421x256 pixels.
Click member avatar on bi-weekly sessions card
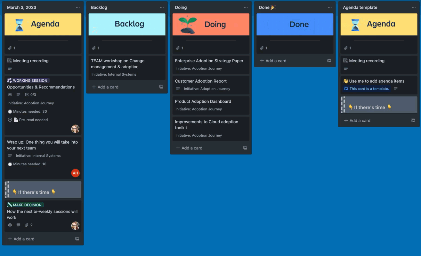click(75, 226)
